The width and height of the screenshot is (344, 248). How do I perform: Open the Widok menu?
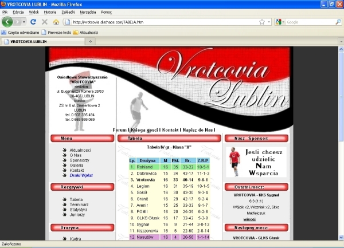(34, 12)
